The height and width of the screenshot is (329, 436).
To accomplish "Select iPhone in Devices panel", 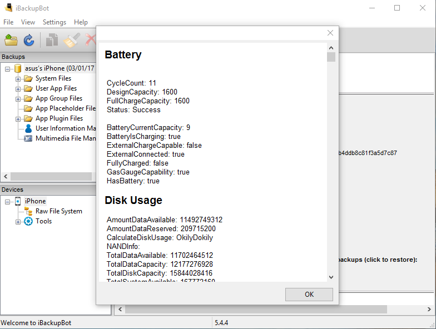I will (35, 201).
